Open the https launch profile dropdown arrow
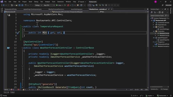The image size is (173, 97). (x=63, y=5)
